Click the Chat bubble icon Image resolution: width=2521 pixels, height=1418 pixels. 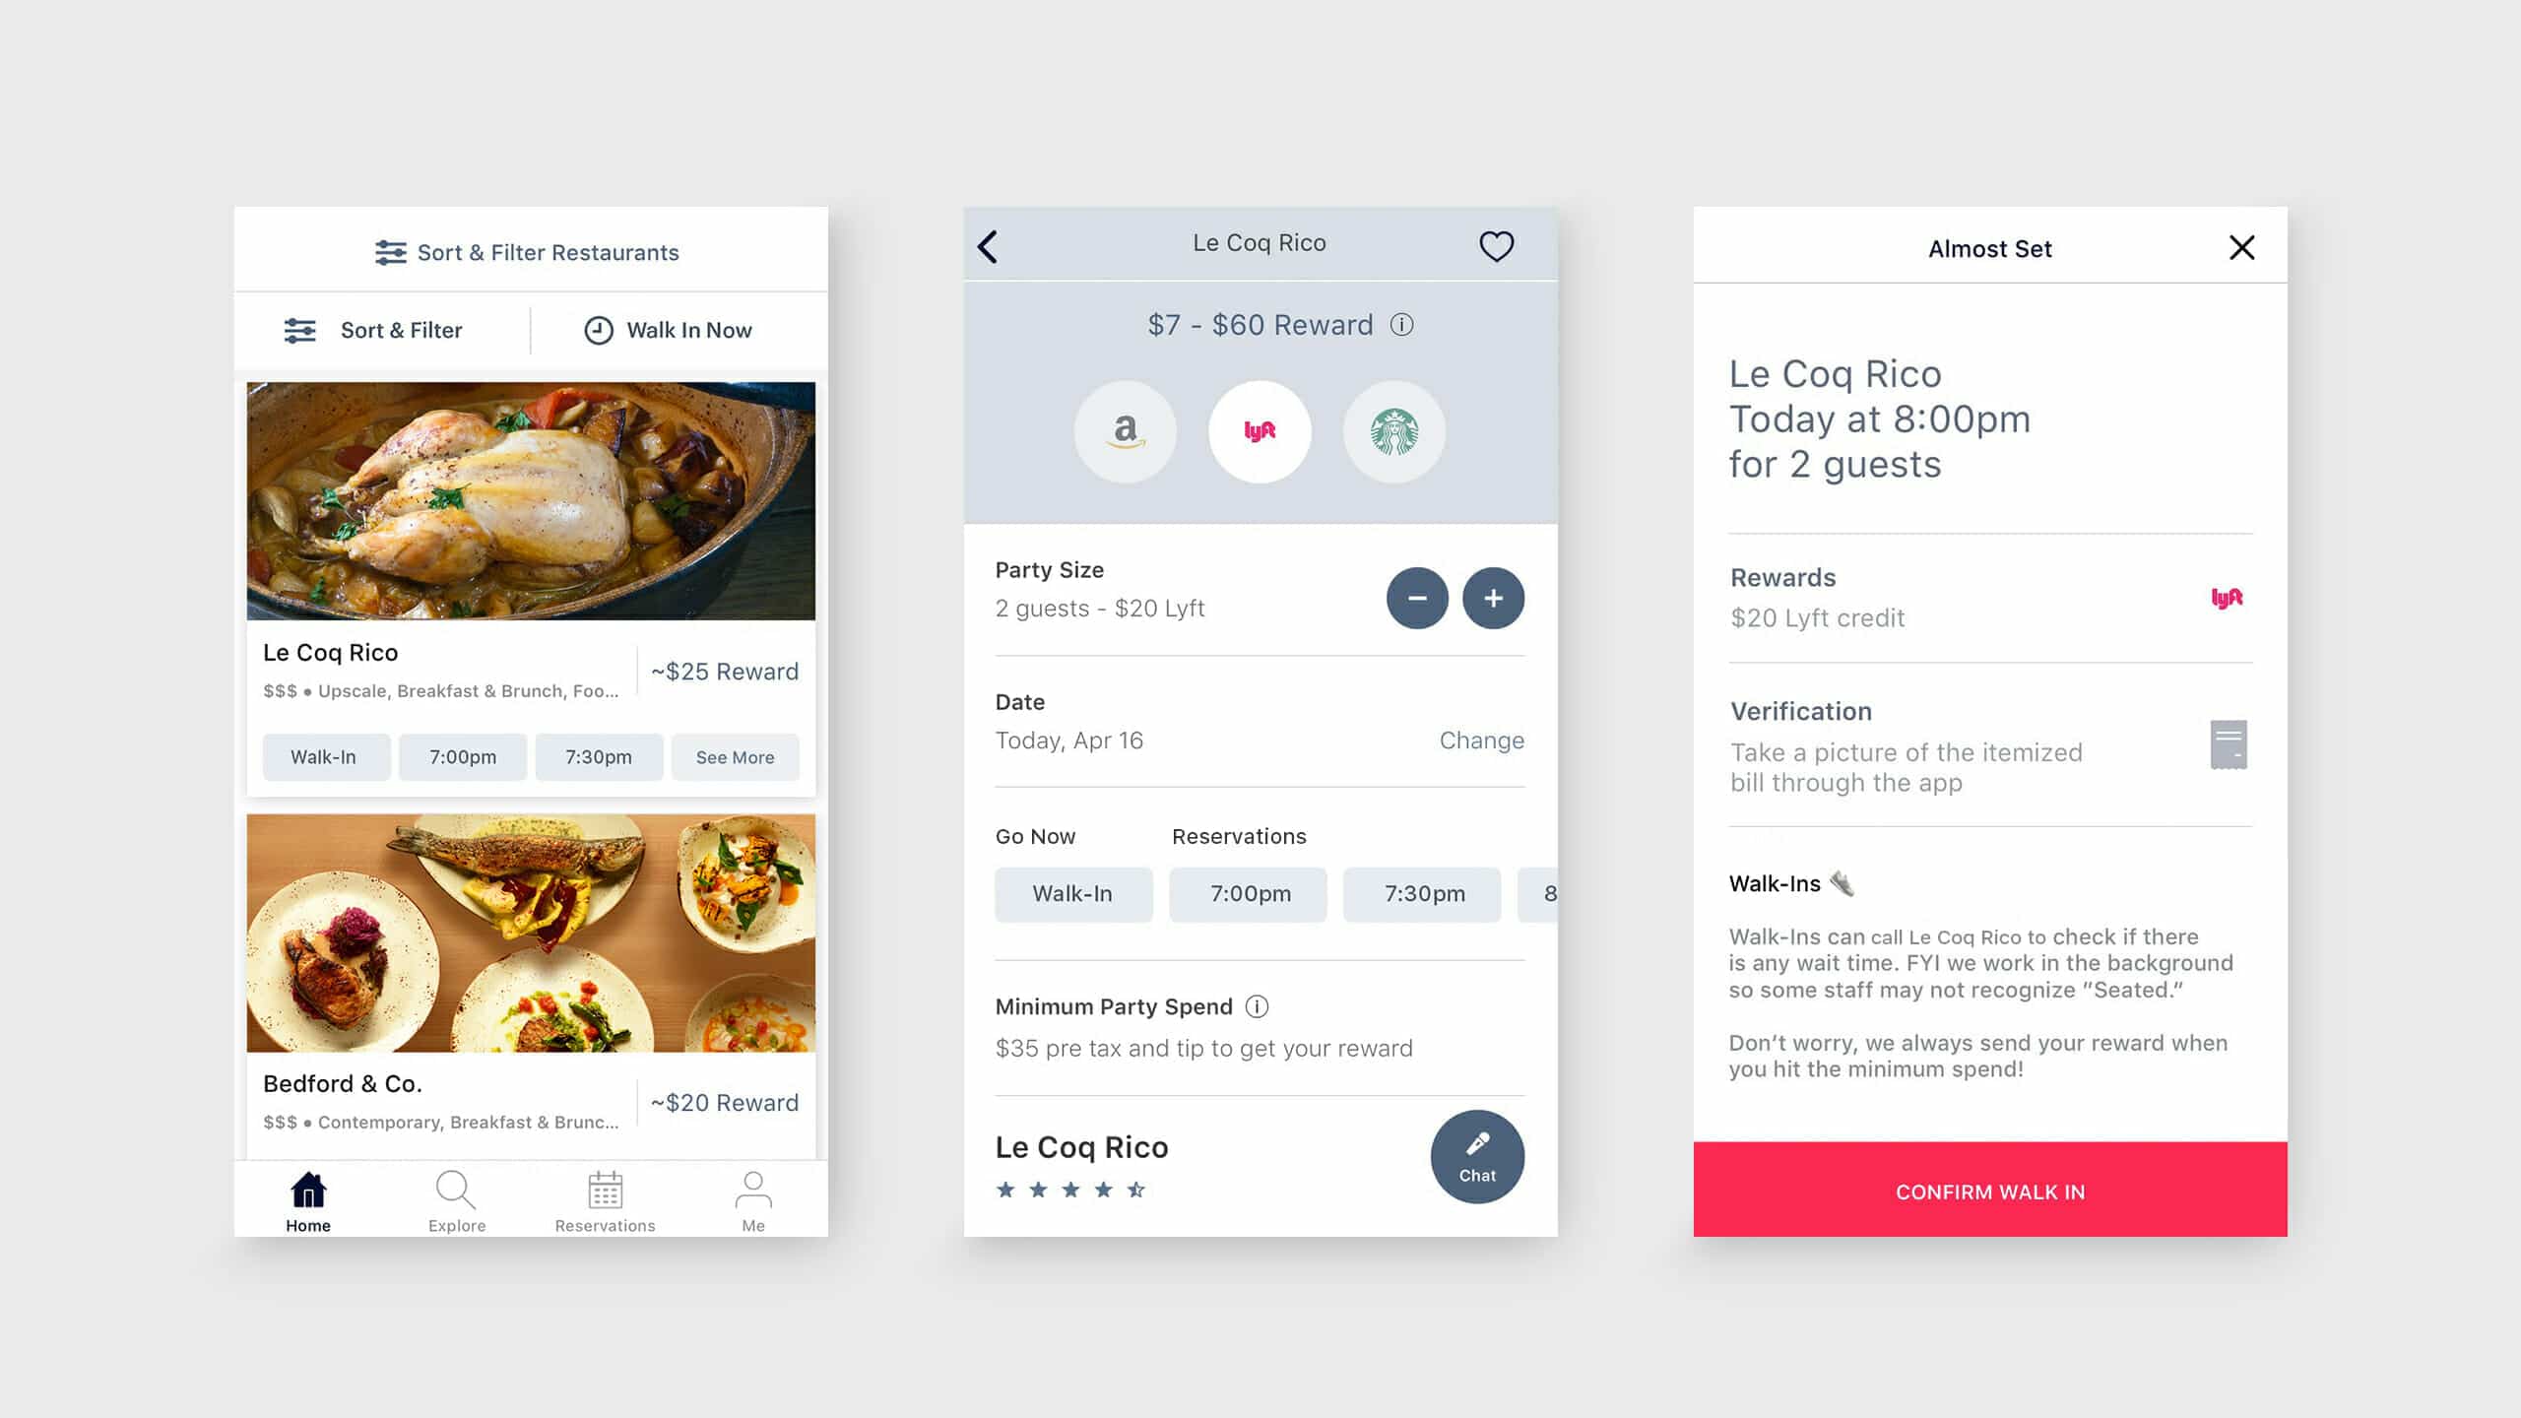pos(1475,1155)
